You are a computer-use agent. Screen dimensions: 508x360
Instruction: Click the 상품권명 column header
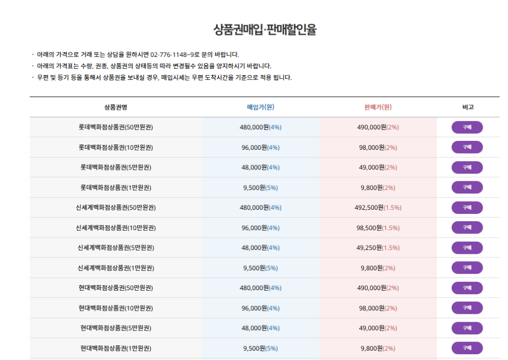pyautogui.click(x=116, y=107)
